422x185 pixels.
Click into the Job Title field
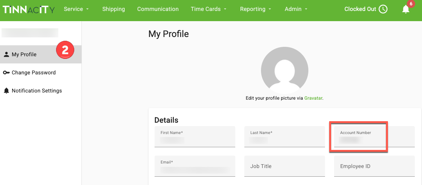point(284,166)
